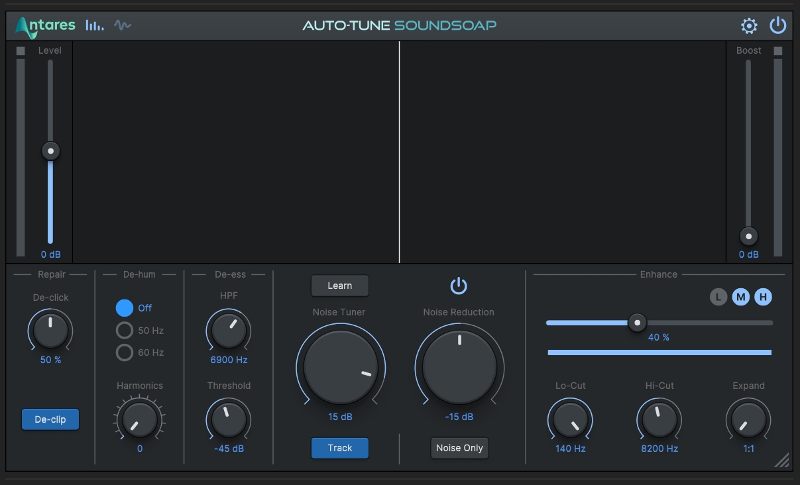Click the Hi-Cut knob

click(659, 419)
